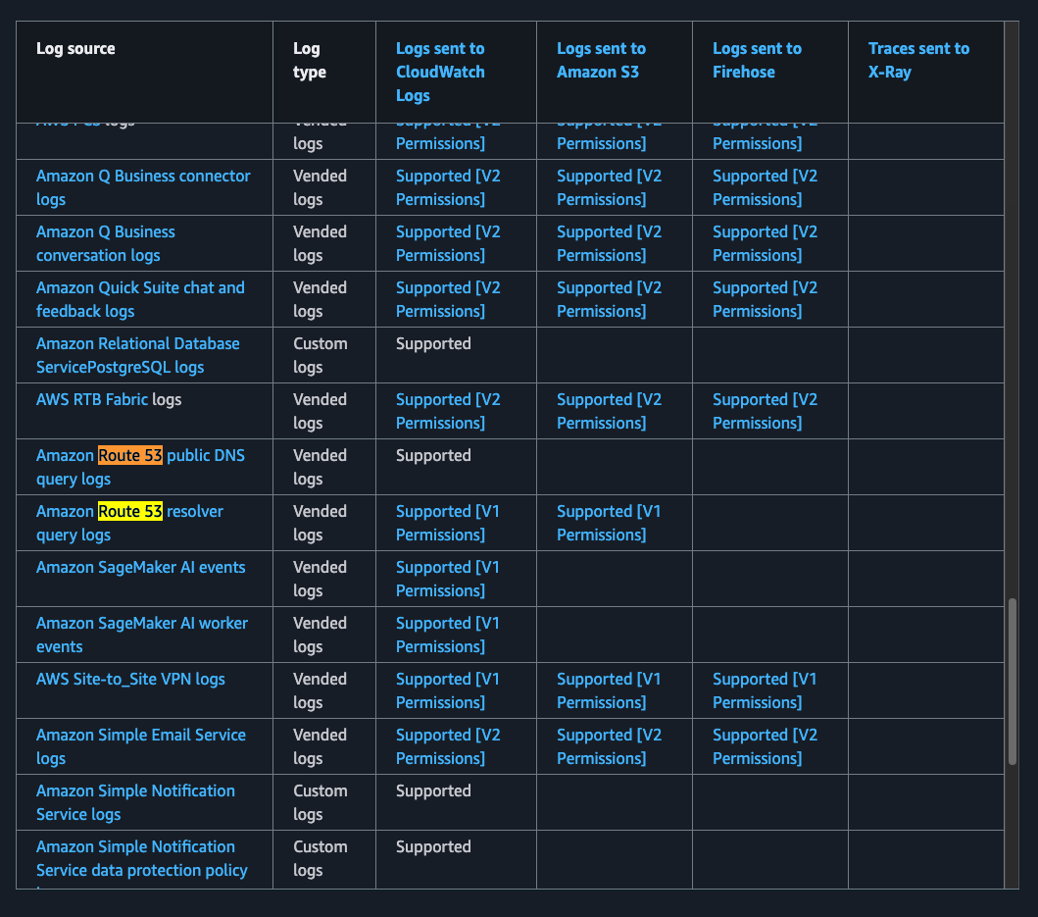Open Amazon SageMaker AI worker events link

tap(142, 635)
